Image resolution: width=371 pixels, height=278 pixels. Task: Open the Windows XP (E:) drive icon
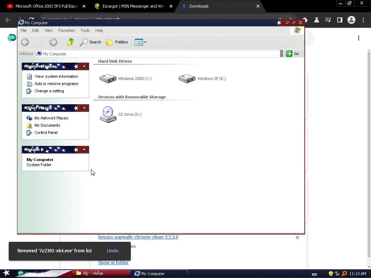point(187,79)
